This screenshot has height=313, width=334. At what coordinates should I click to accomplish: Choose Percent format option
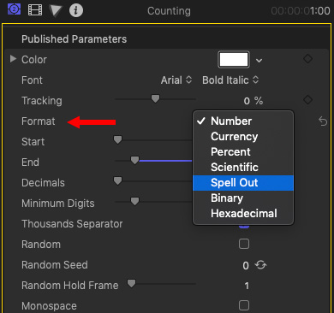tap(243, 152)
